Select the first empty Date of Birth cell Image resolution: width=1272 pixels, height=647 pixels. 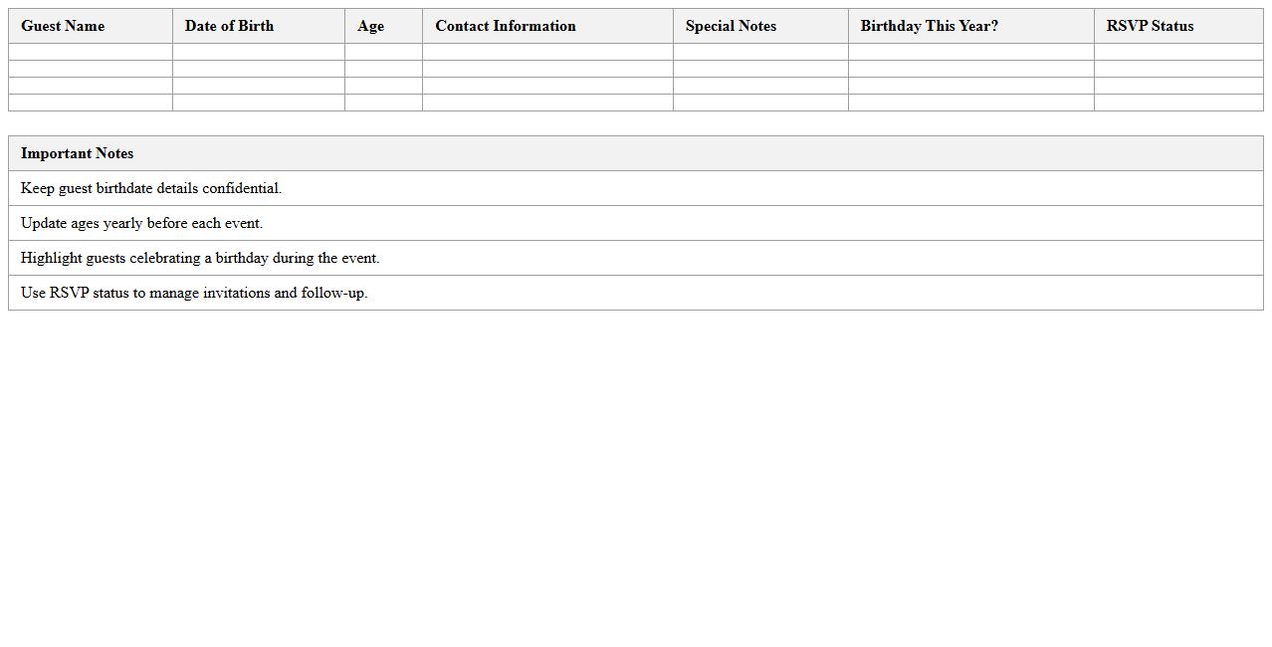point(259,52)
